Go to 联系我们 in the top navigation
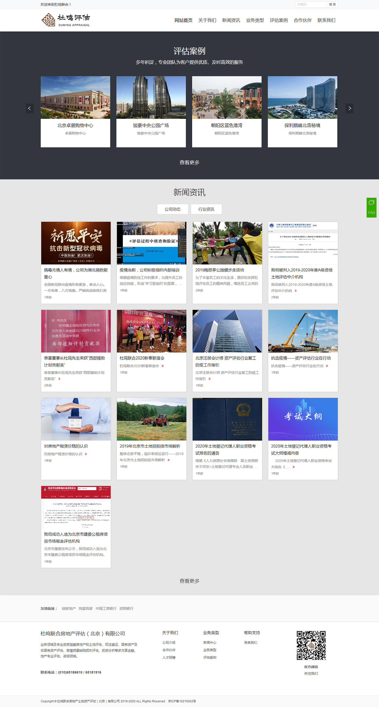The height and width of the screenshot is (707, 379). 326,20
